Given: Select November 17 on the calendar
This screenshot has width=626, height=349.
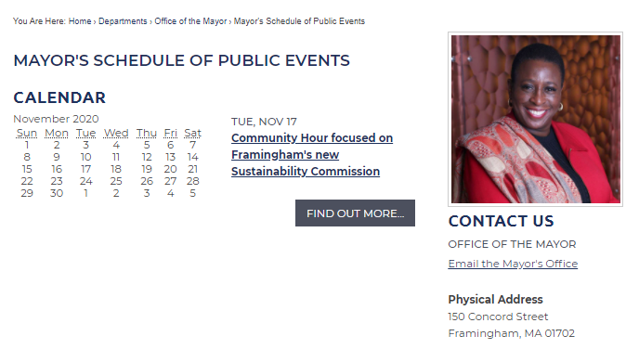Looking at the screenshot, I should pyautogui.click(x=85, y=169).
